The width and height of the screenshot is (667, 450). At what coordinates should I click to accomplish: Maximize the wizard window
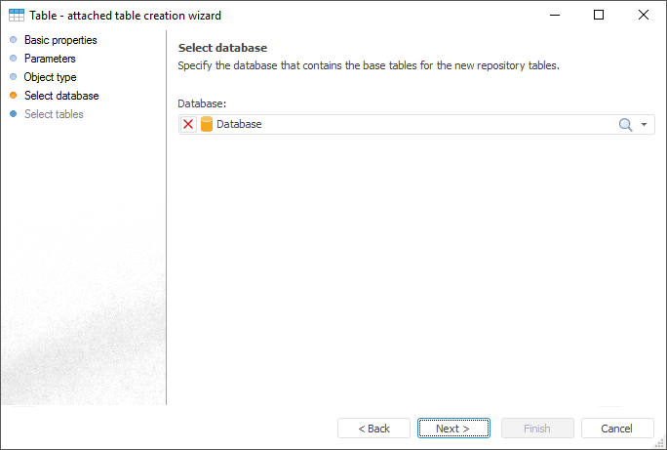click(599, 16)
